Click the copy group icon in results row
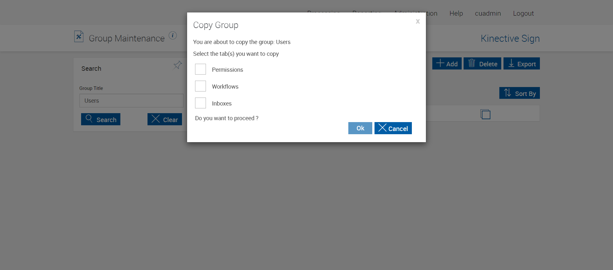 pos(485,114)
